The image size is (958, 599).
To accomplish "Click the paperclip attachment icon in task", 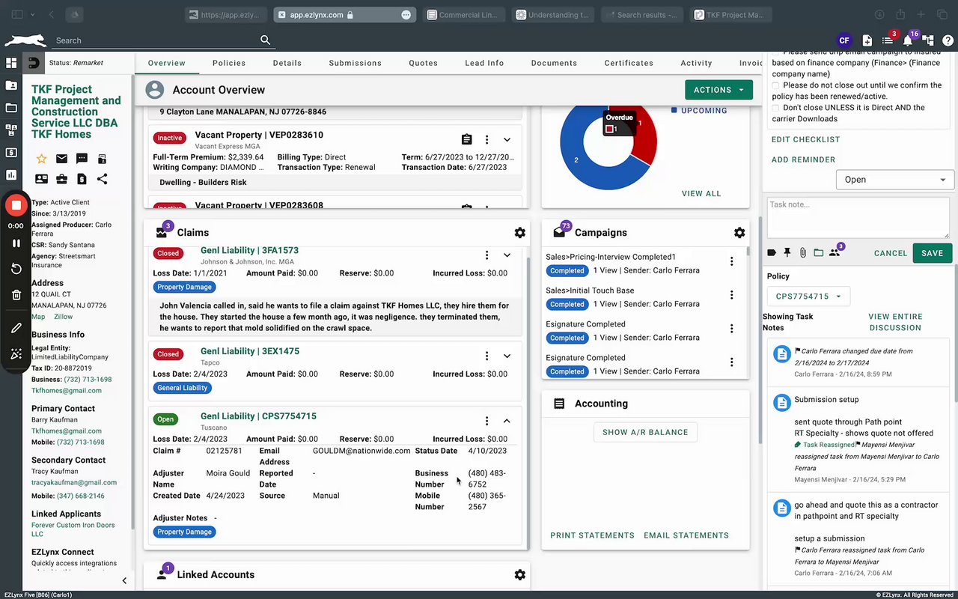I will (x=802, y=253).
